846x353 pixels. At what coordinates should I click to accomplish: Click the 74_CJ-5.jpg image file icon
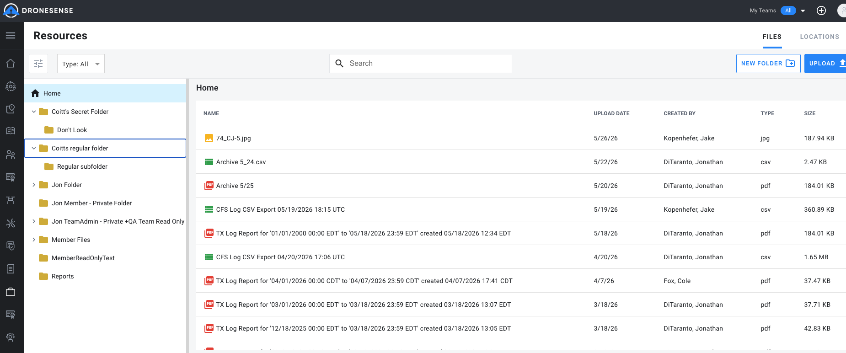coord(209,138)
